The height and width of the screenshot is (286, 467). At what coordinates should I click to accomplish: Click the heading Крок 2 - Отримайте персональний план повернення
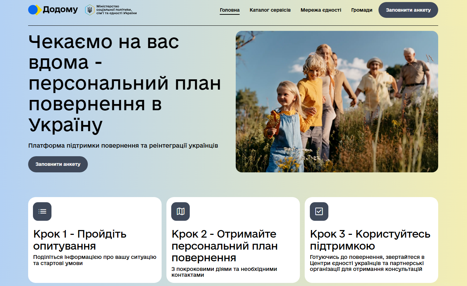[x=225, y=246]
